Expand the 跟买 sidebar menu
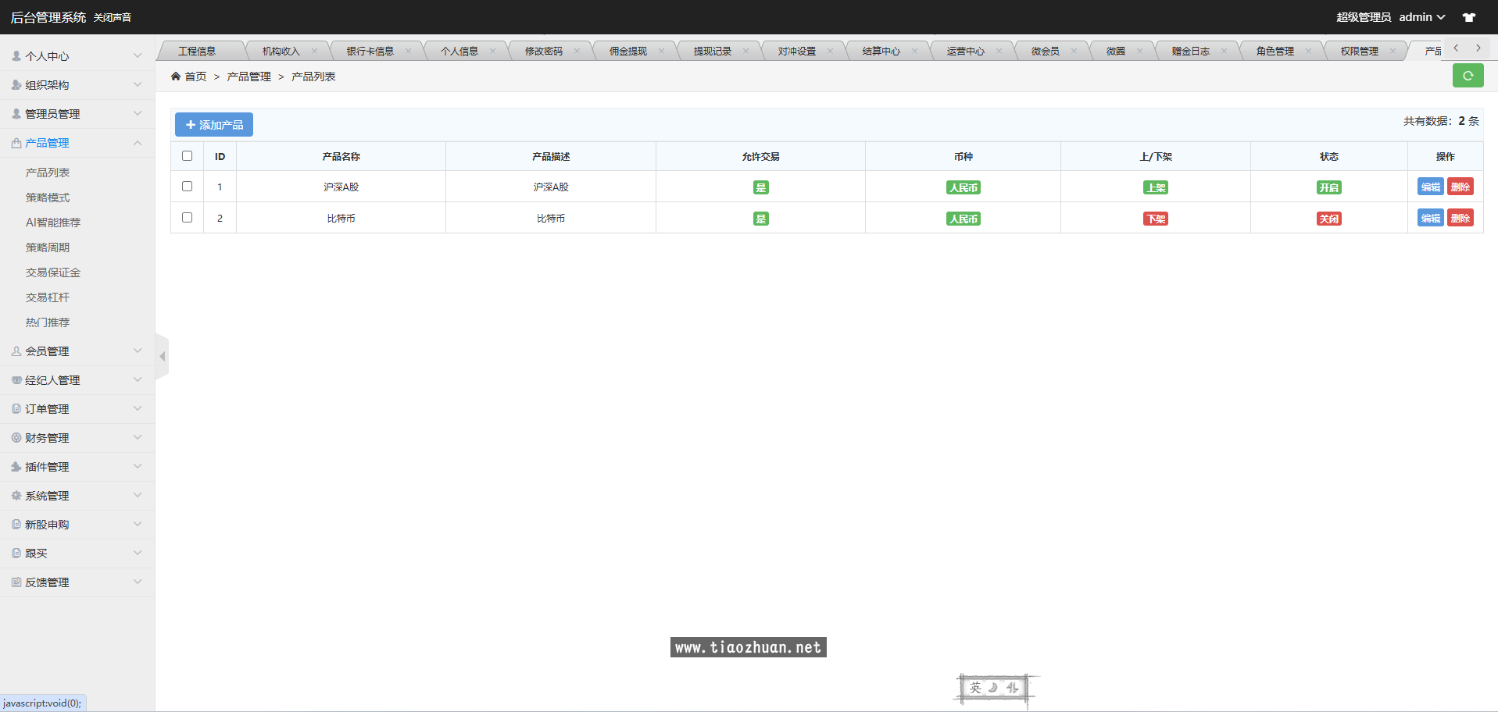1498x712 pixels. pos(77,554)
